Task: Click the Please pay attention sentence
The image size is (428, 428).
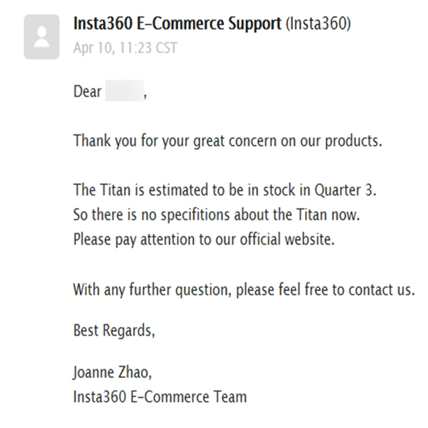Action: [x=204, y=240]
